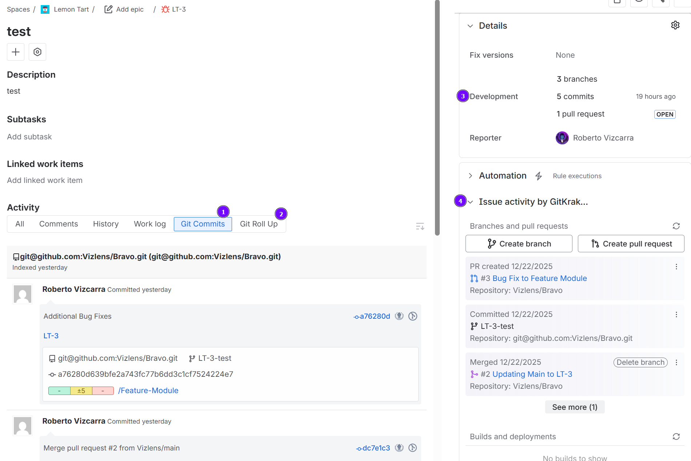Image resolution: width=691 pixels, height=461 pixels.
Task: Click the Create branch button
Action: (519, 244)
